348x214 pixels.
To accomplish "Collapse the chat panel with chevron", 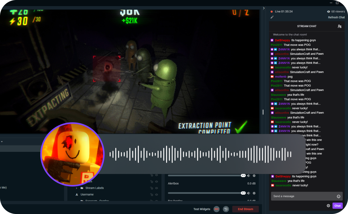I will tap(264, 8).
